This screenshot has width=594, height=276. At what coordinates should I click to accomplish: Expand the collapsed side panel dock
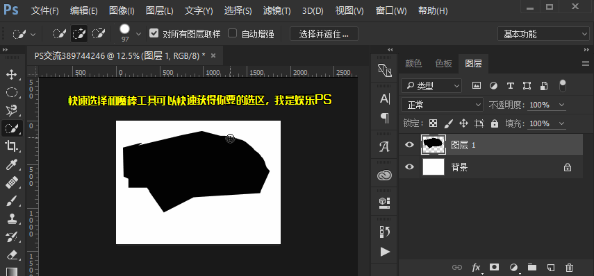pyautogui.click(x=390, y=49)
